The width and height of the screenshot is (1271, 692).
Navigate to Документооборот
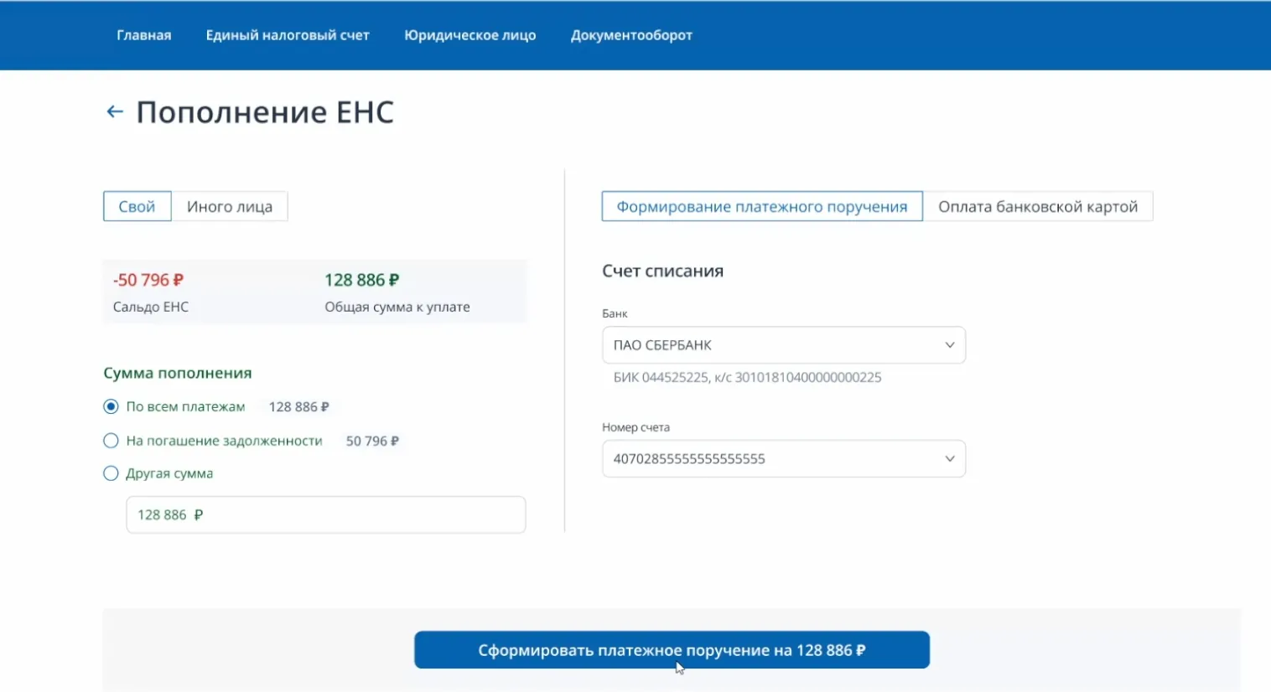tap(631, 35)
